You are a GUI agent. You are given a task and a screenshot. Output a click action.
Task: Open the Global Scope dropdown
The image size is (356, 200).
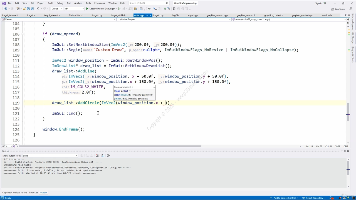pyautogui.click(x=175, y=19)
